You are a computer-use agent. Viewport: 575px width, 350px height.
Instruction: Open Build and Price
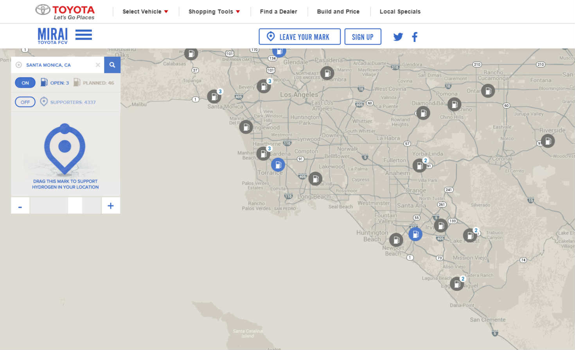pos(338,11)
